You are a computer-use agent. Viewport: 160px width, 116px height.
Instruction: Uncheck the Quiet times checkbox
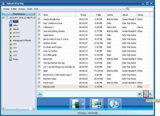coord(39,35)
